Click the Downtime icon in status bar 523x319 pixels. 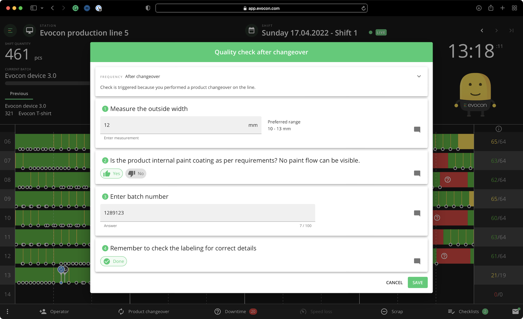point(218,311)
